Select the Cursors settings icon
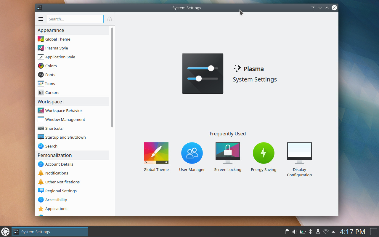The width and height of the screenshot is (379, 237). 41,92
